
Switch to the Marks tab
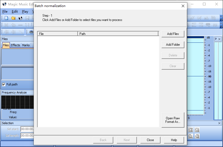(26, 45)
